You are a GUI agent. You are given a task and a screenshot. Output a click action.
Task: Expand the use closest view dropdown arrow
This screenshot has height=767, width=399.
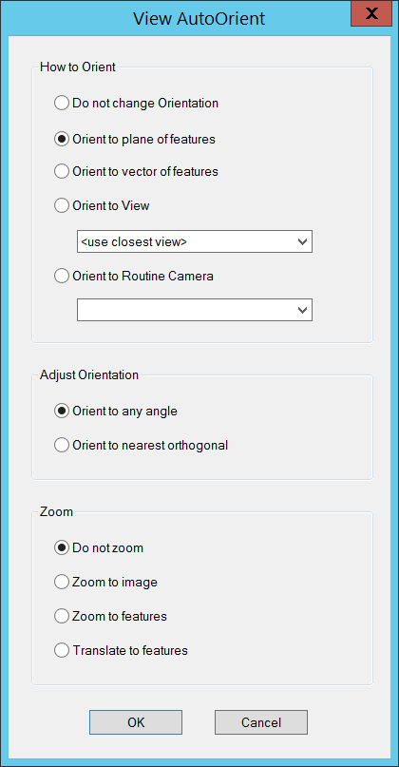pos(303,241)
